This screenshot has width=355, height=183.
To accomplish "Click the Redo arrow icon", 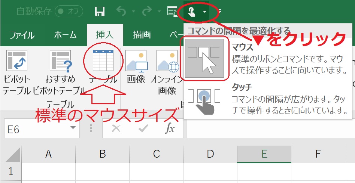I will tap(148, 11).
